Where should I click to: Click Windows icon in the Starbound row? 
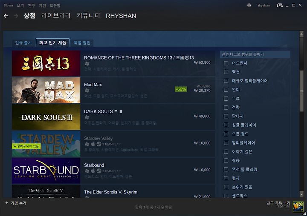pyautogui.click(x=87, y=171)
